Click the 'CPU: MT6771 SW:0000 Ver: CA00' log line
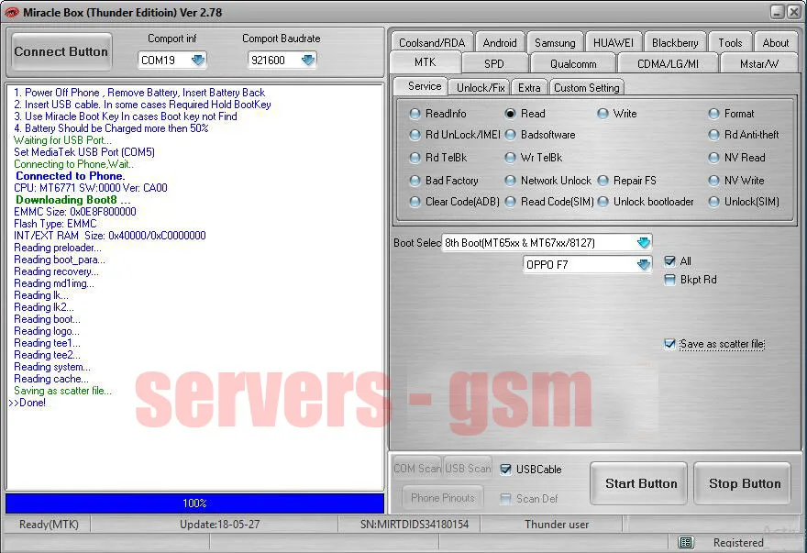 pyautogui.click(x=91, y=188)
